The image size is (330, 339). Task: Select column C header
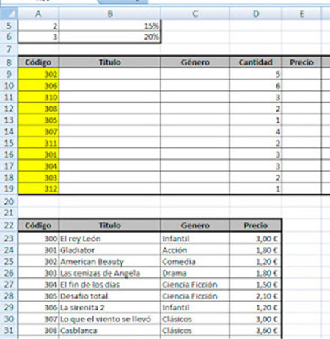[x=195, y=13]
